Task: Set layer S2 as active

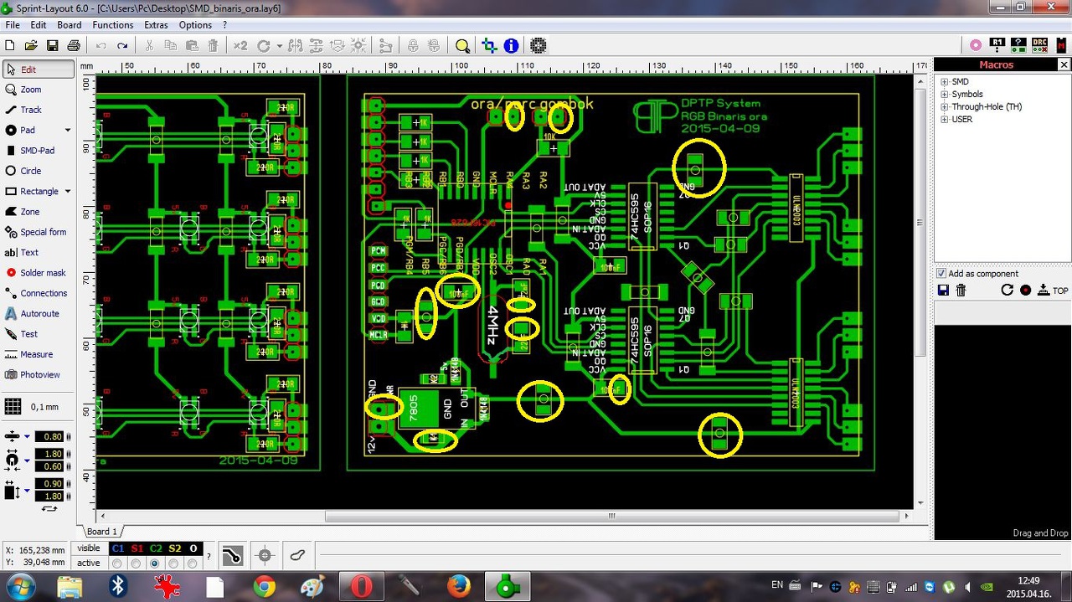Action: tap(174, 563)
